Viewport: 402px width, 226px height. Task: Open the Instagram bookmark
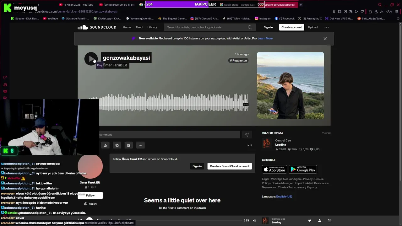[263, 19]
